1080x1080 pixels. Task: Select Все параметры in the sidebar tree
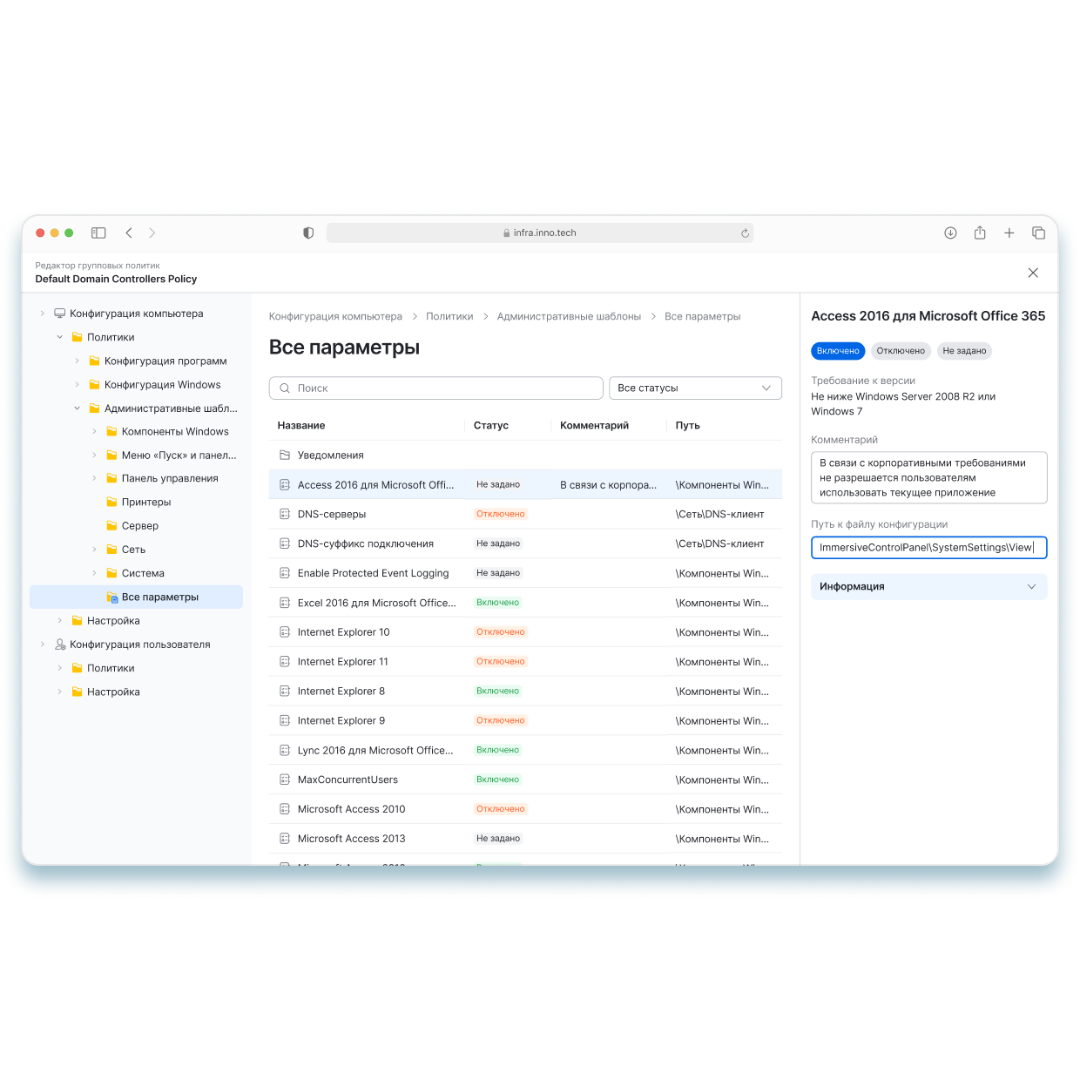tap(160, 597)
